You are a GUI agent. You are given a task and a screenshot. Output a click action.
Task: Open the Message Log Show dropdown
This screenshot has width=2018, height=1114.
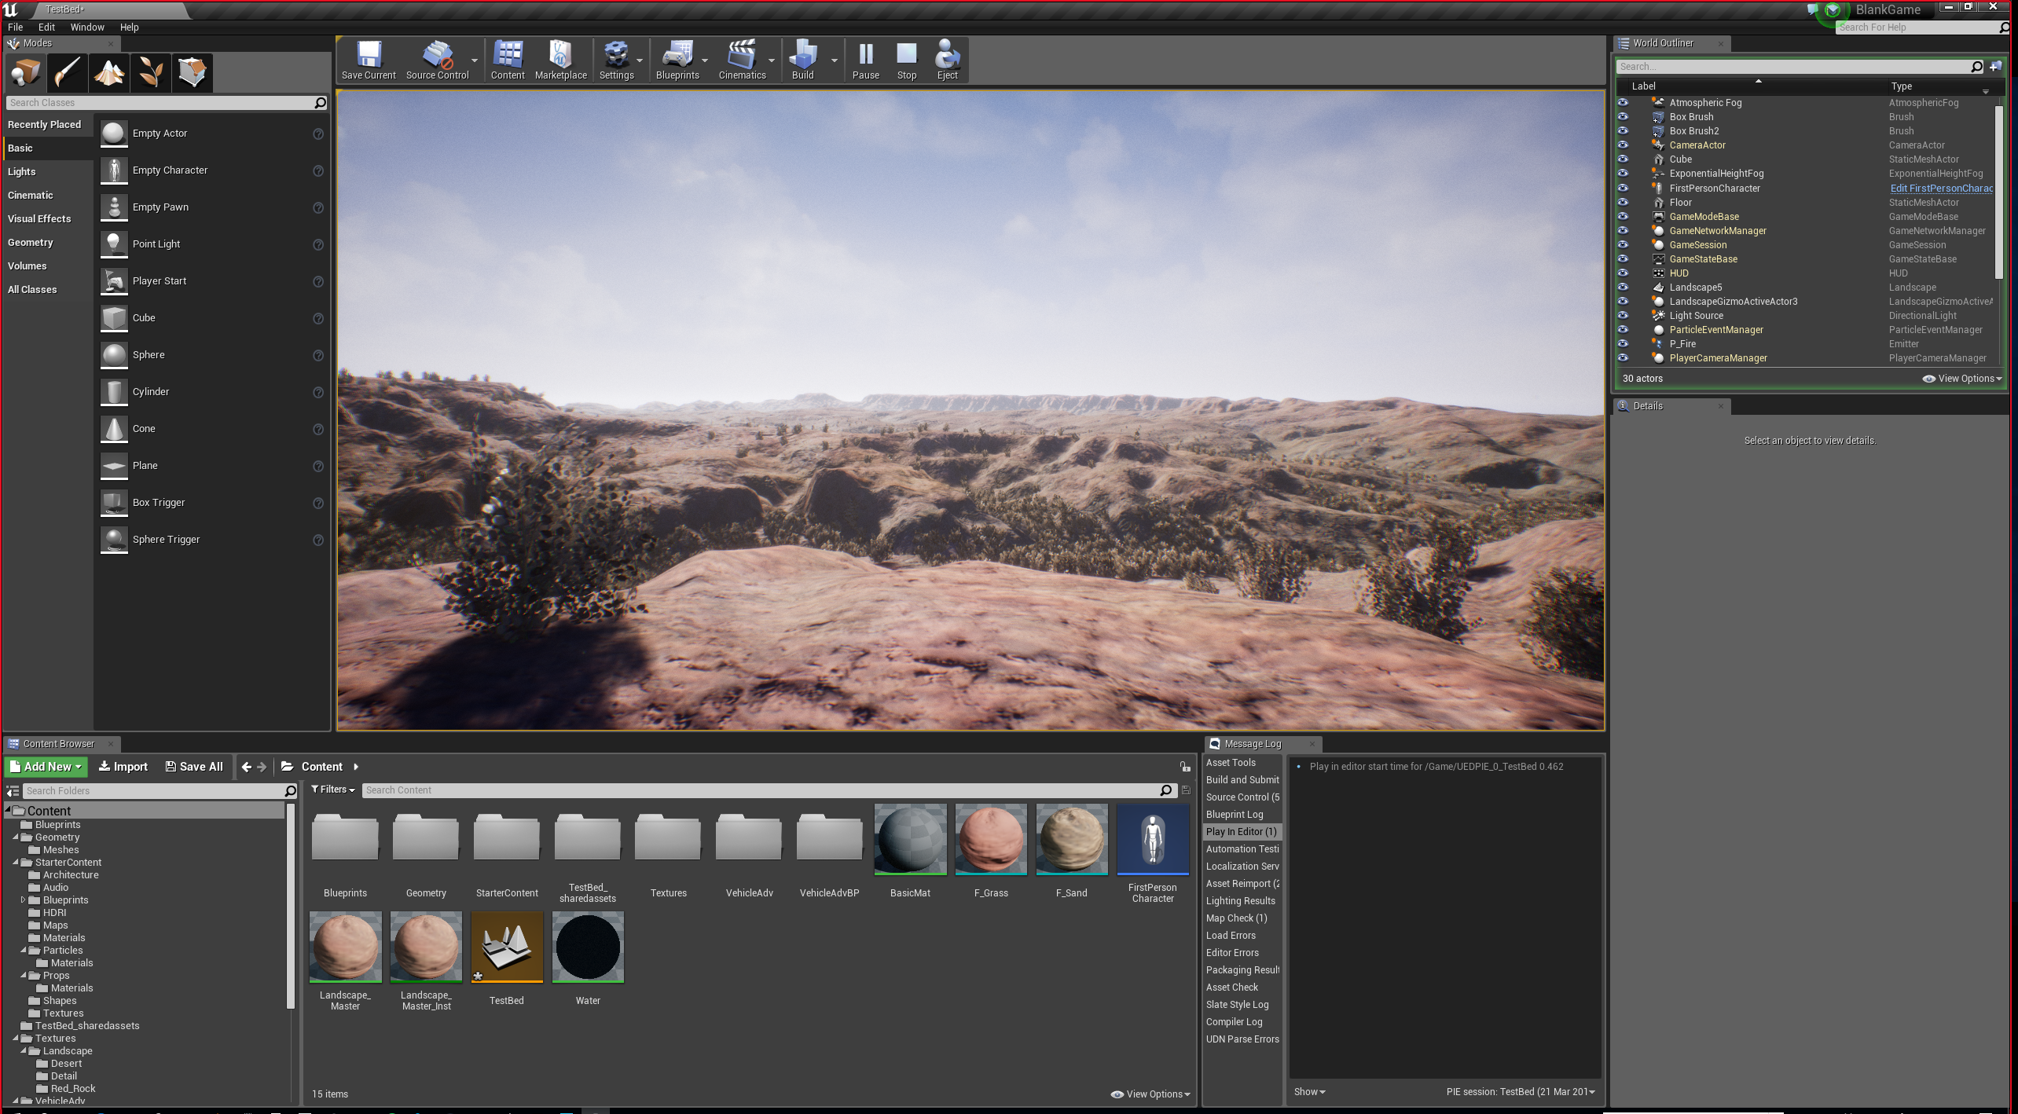coord(1310,1092)
